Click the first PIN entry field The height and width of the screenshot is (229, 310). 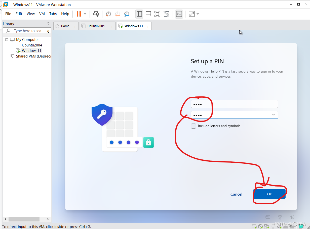(x=234, y=104)
